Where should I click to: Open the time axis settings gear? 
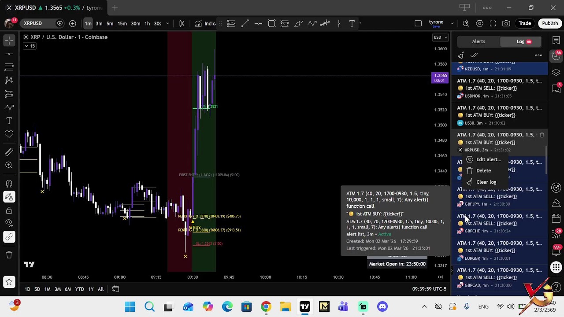coord(440,277)
